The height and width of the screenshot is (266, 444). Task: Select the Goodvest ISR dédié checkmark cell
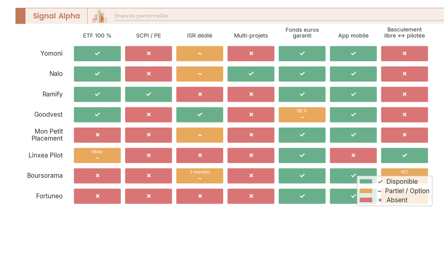pos(200,114)
